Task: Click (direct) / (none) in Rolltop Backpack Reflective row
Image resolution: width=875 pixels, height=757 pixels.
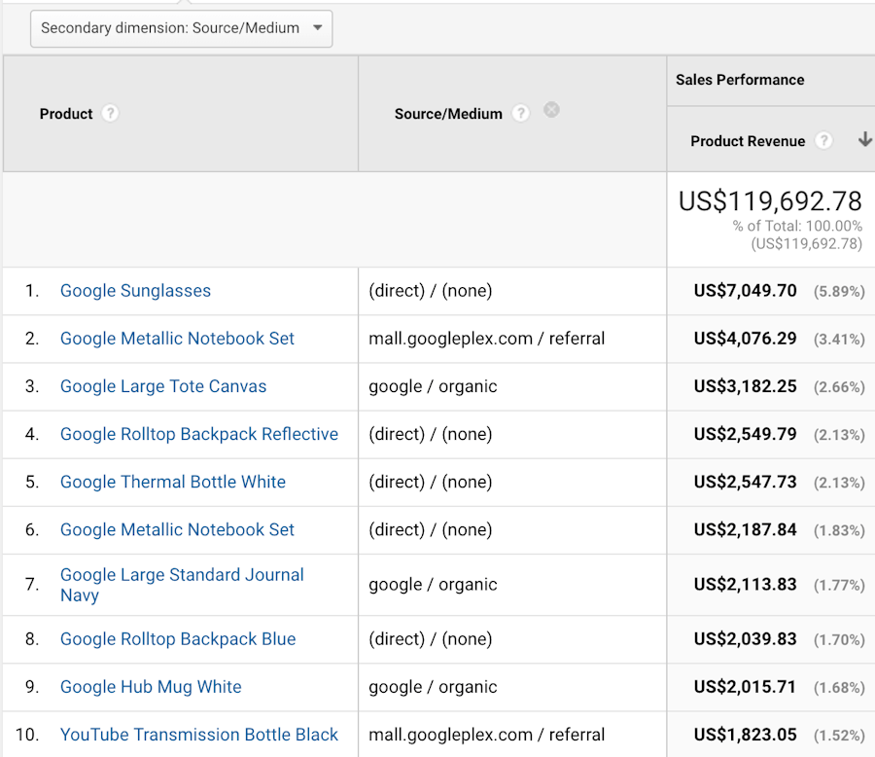Action: [431, 434]
